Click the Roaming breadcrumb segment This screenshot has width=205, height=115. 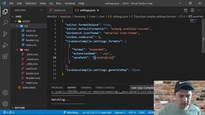click(x=80, y=17)
